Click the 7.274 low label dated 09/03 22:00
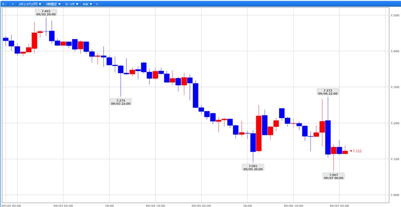The image size is (401, 207). (120, 102)
